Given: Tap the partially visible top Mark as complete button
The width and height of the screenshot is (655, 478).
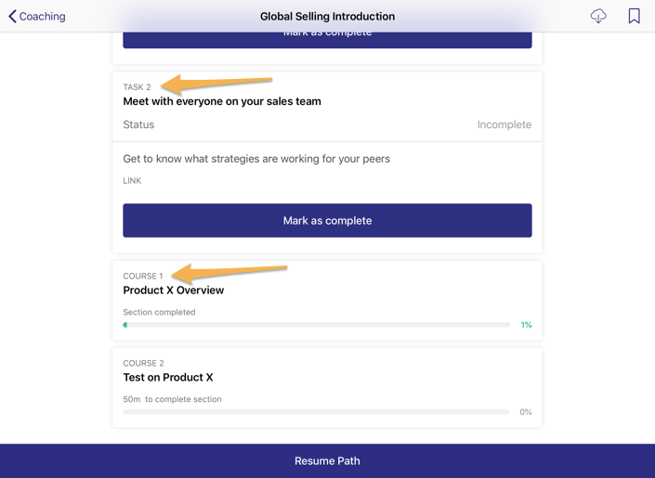Looking at the screenshot, I should pos(327,39).
